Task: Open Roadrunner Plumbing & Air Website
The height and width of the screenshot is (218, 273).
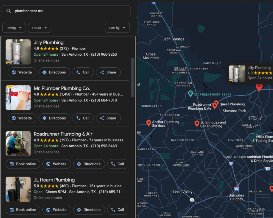Action: pyautogui.click(x=57, y=164)
